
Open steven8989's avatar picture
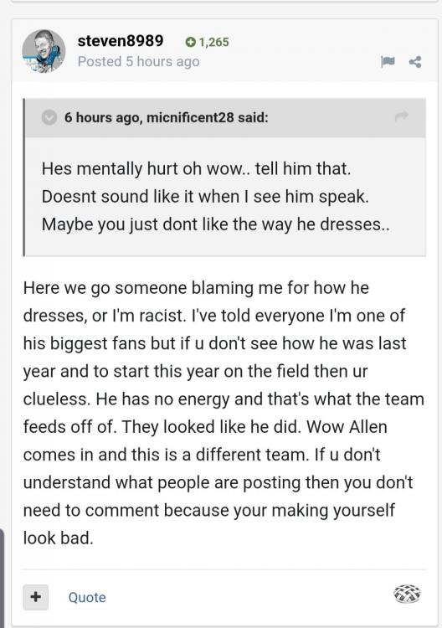coord(44,51)
